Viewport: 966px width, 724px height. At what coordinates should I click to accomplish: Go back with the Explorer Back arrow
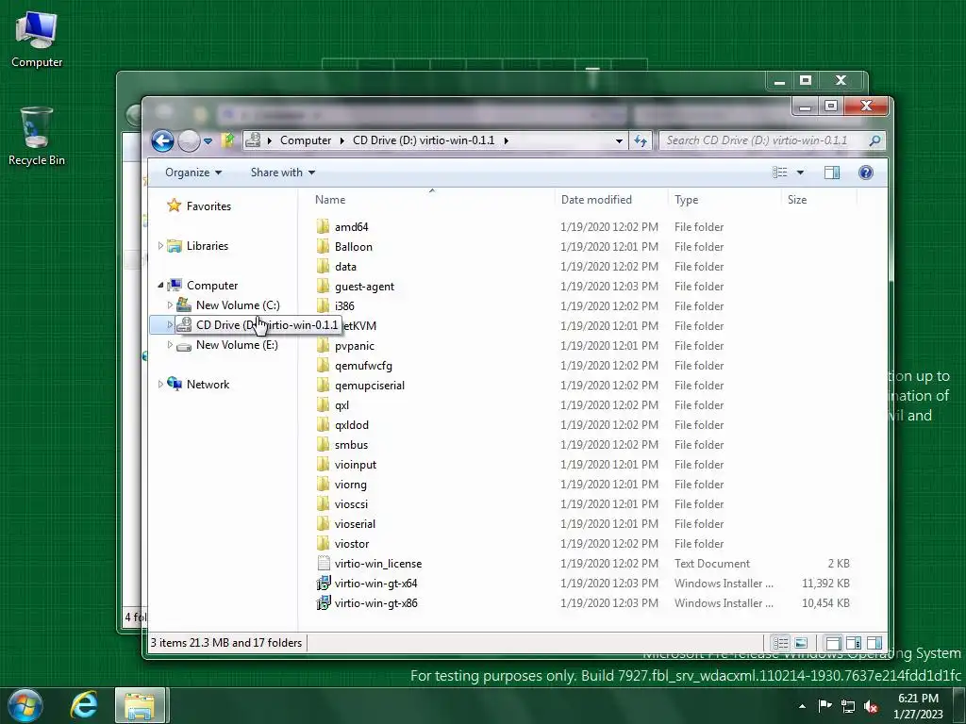(x=162, y=141)
